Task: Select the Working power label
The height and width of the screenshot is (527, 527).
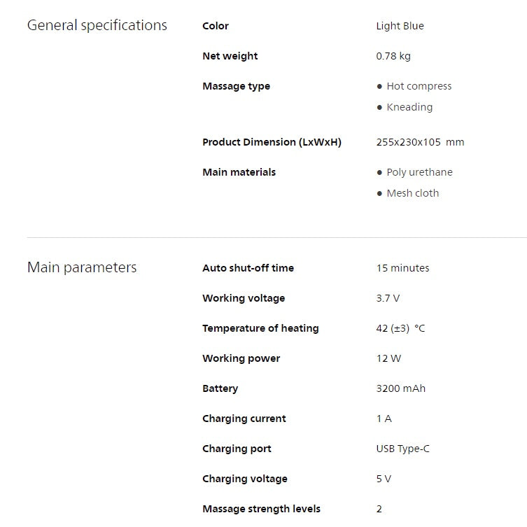Action: (241, 358)
